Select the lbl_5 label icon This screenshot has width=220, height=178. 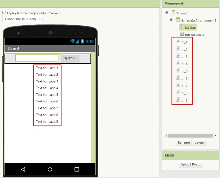pos(178,70)
